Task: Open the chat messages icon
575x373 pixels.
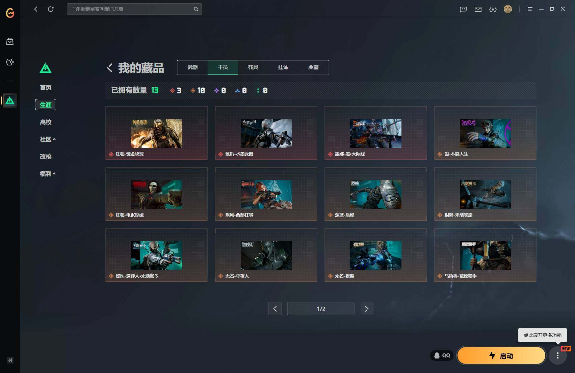Action: (x=463, y=9)
